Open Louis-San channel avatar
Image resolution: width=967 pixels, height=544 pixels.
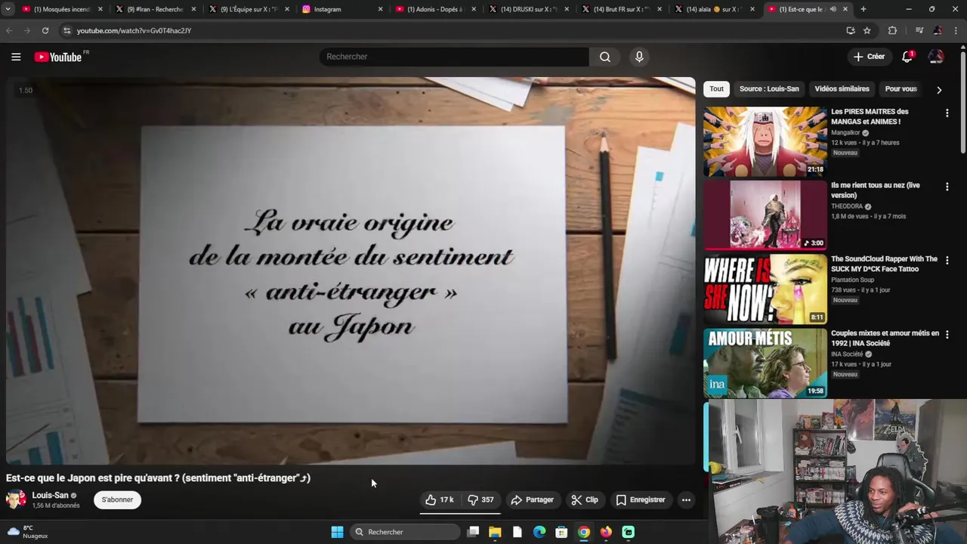16,499
